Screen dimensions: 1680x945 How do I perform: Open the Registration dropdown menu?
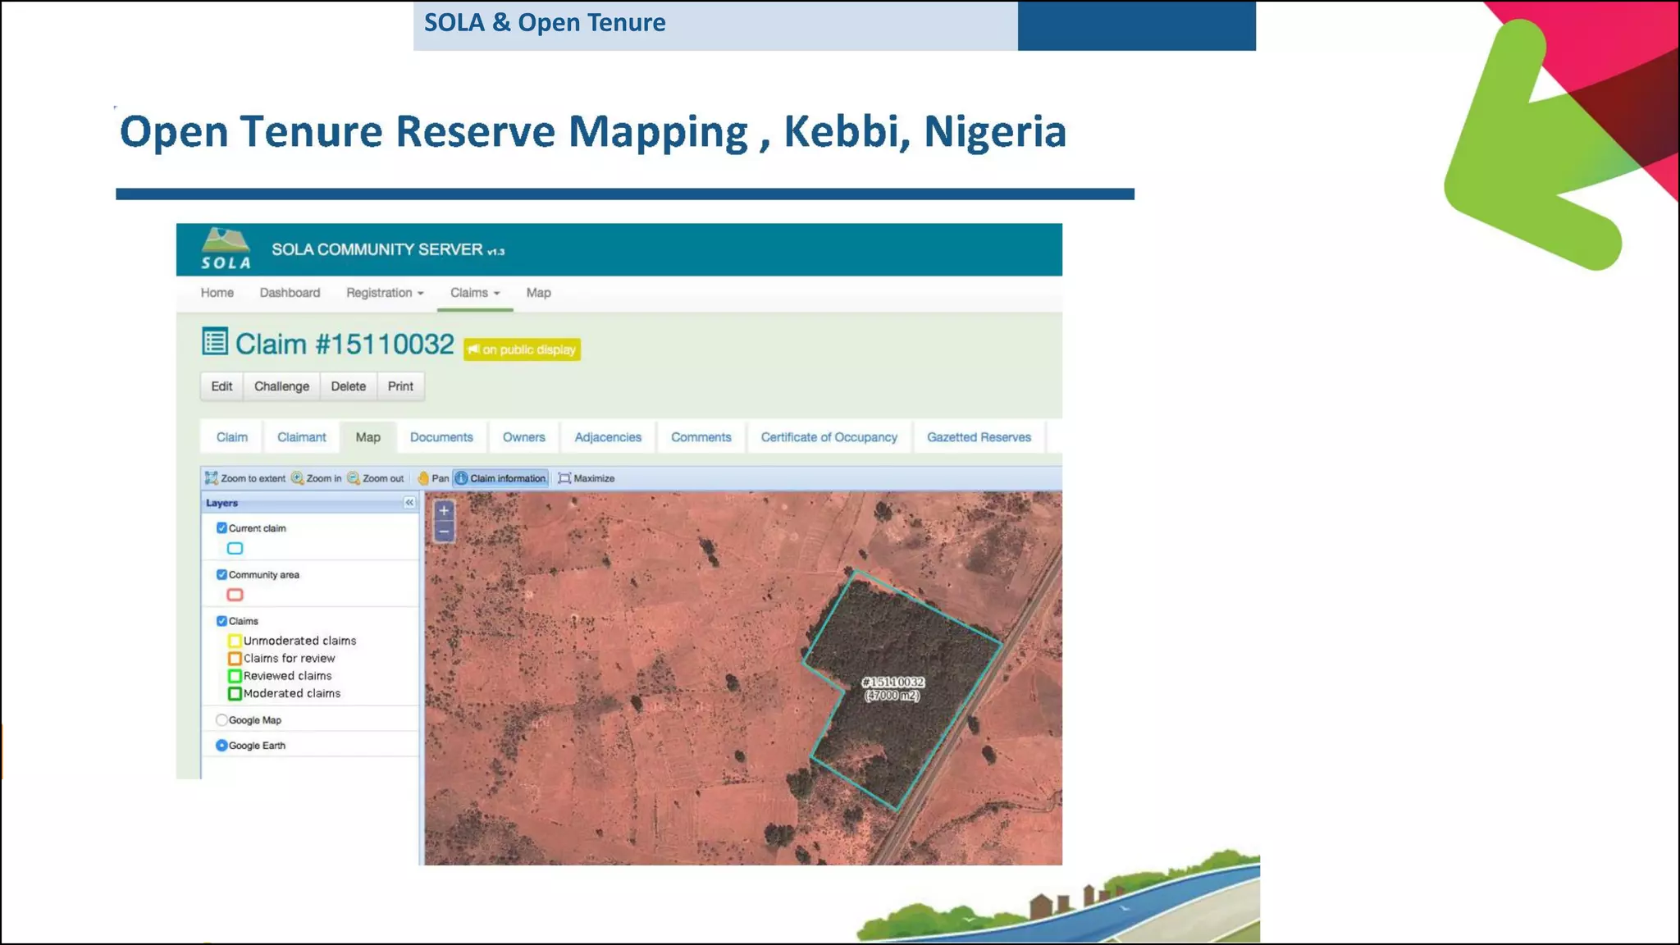point(384,293)
